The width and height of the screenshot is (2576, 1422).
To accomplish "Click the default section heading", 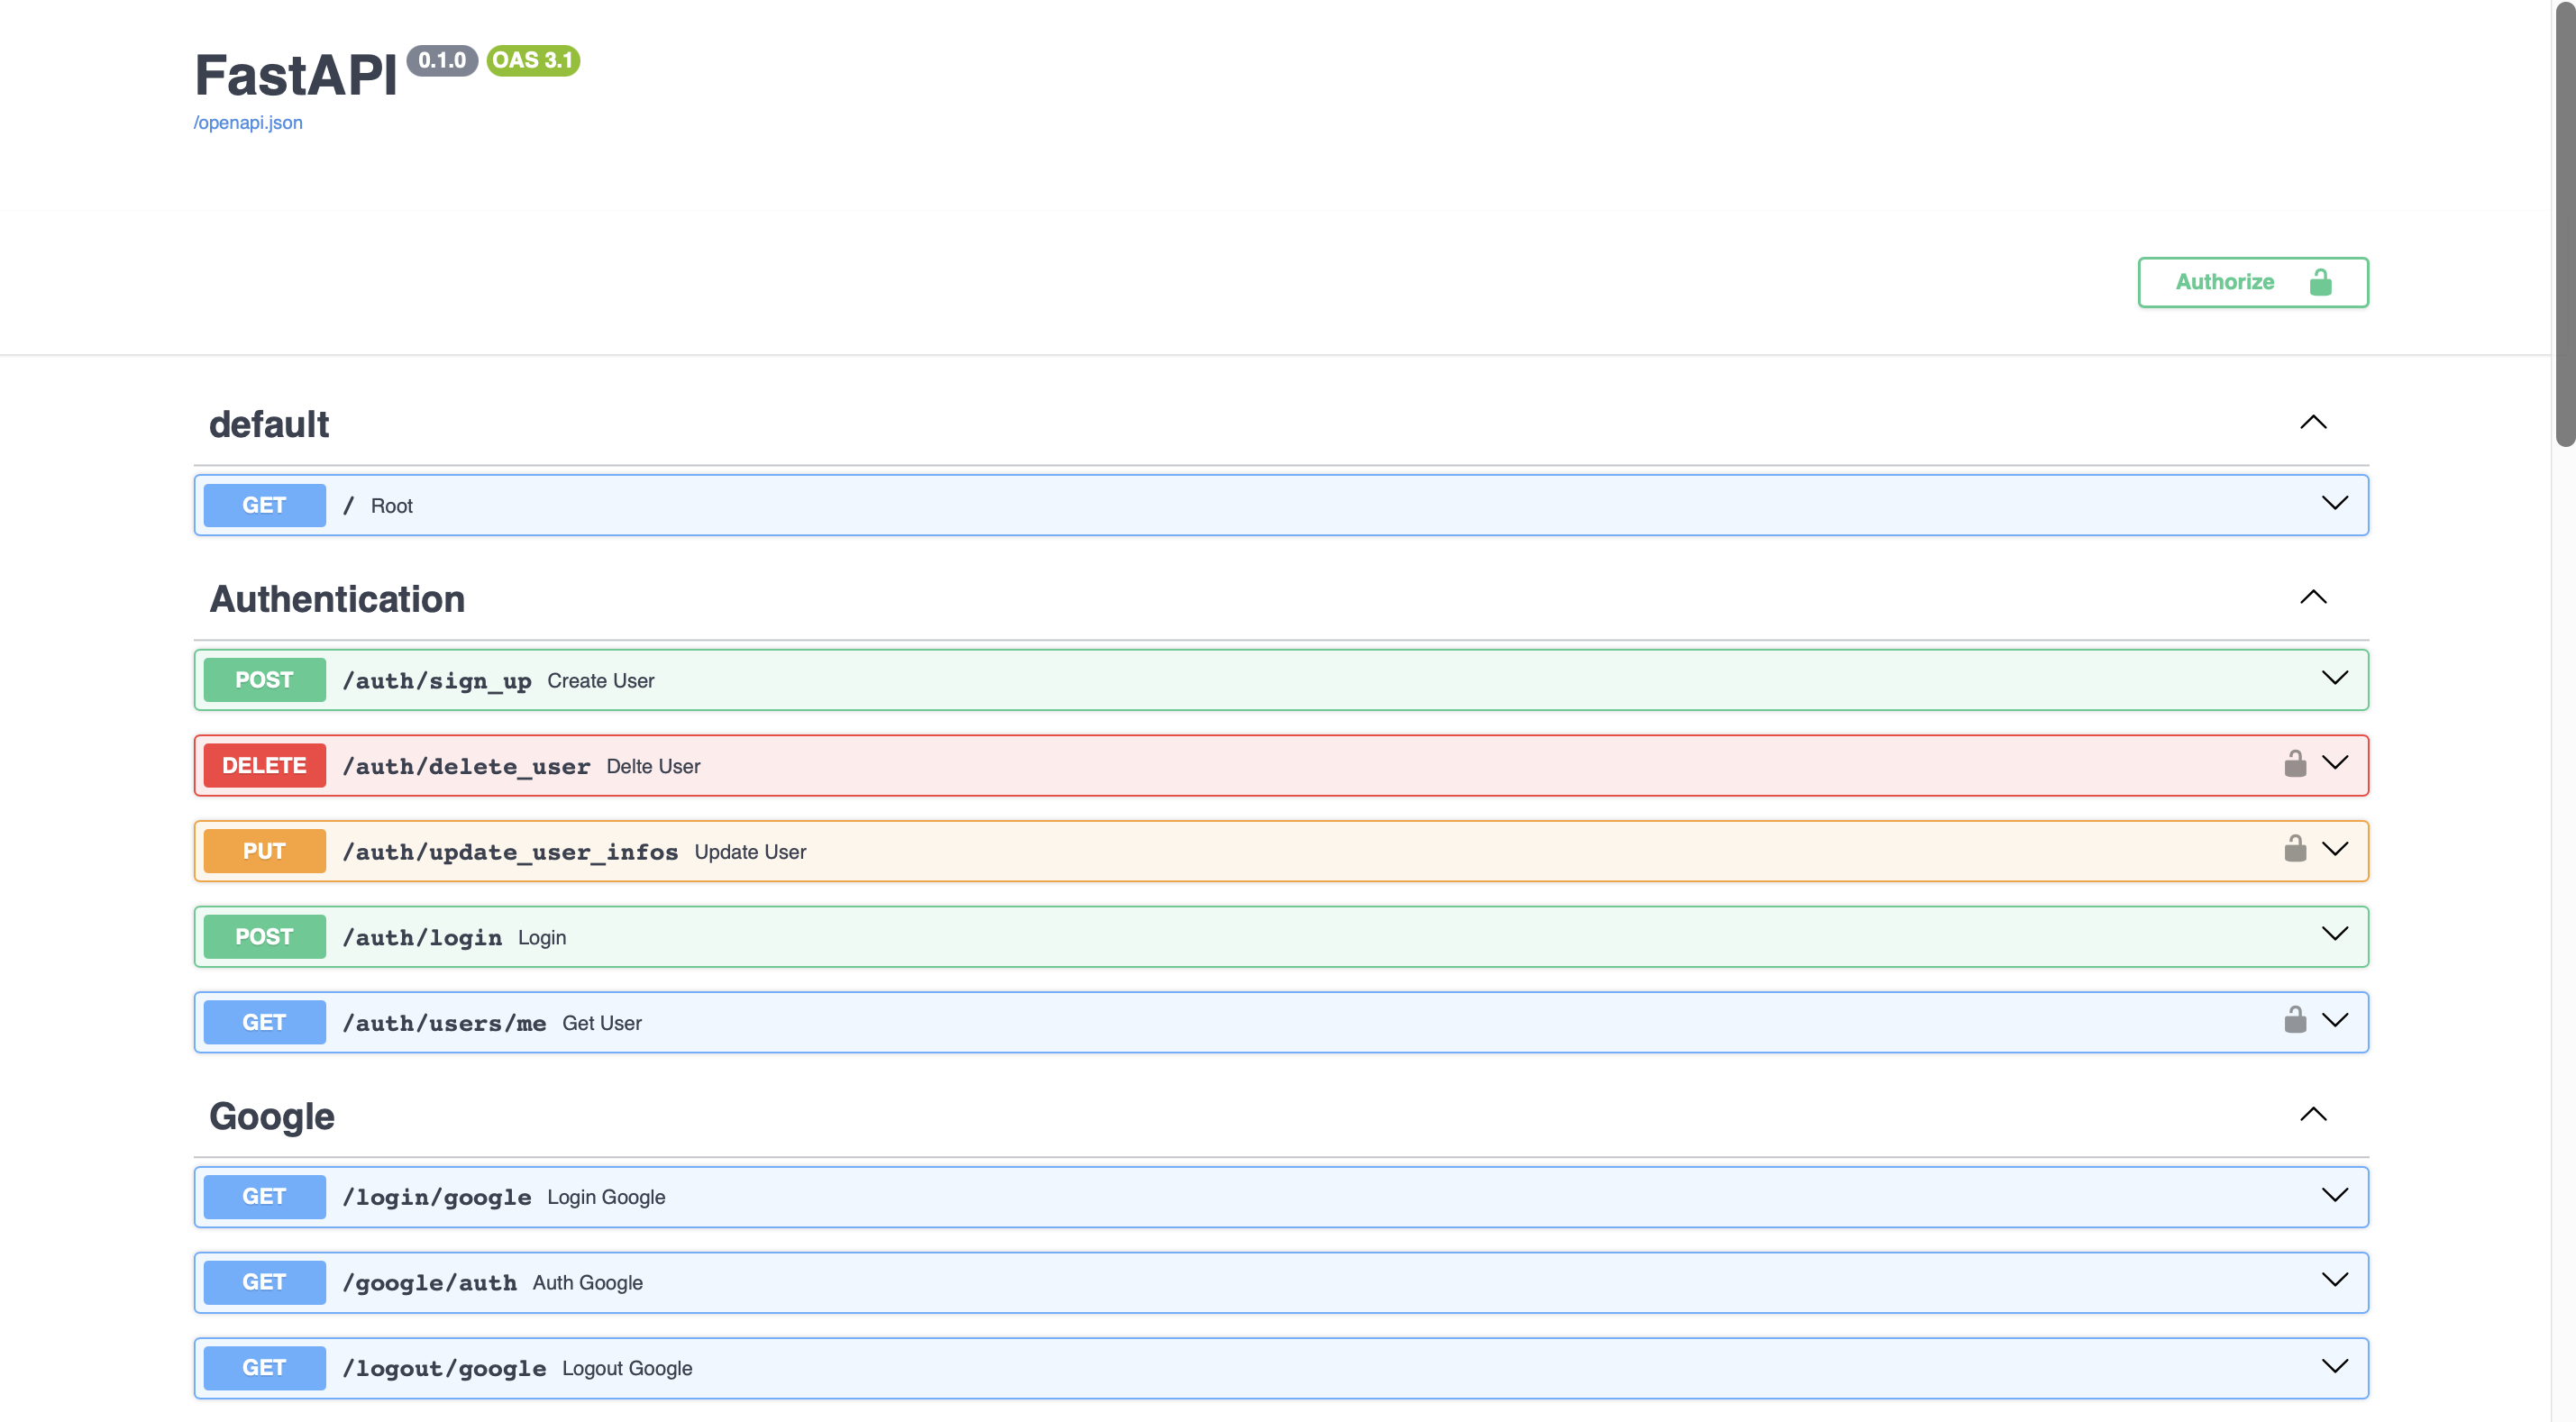I will (269, 424).
